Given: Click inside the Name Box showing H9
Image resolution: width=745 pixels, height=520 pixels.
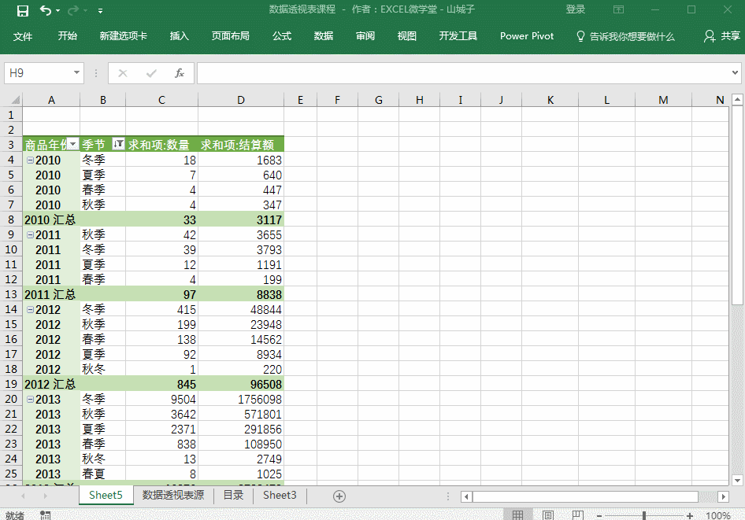Looking at the screenshot, I should tap(38, 73).
